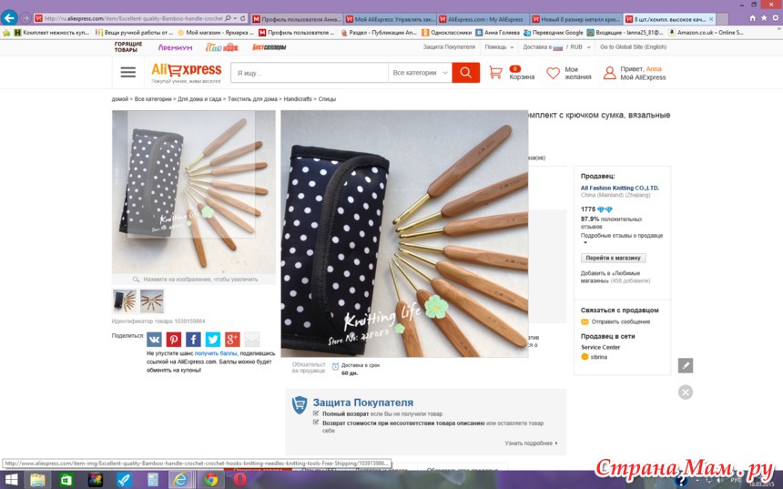Image resolution: width=783 pixels, height=489 pixels.
Task: Share the item on Google Plus
Action: coord(232,339)
